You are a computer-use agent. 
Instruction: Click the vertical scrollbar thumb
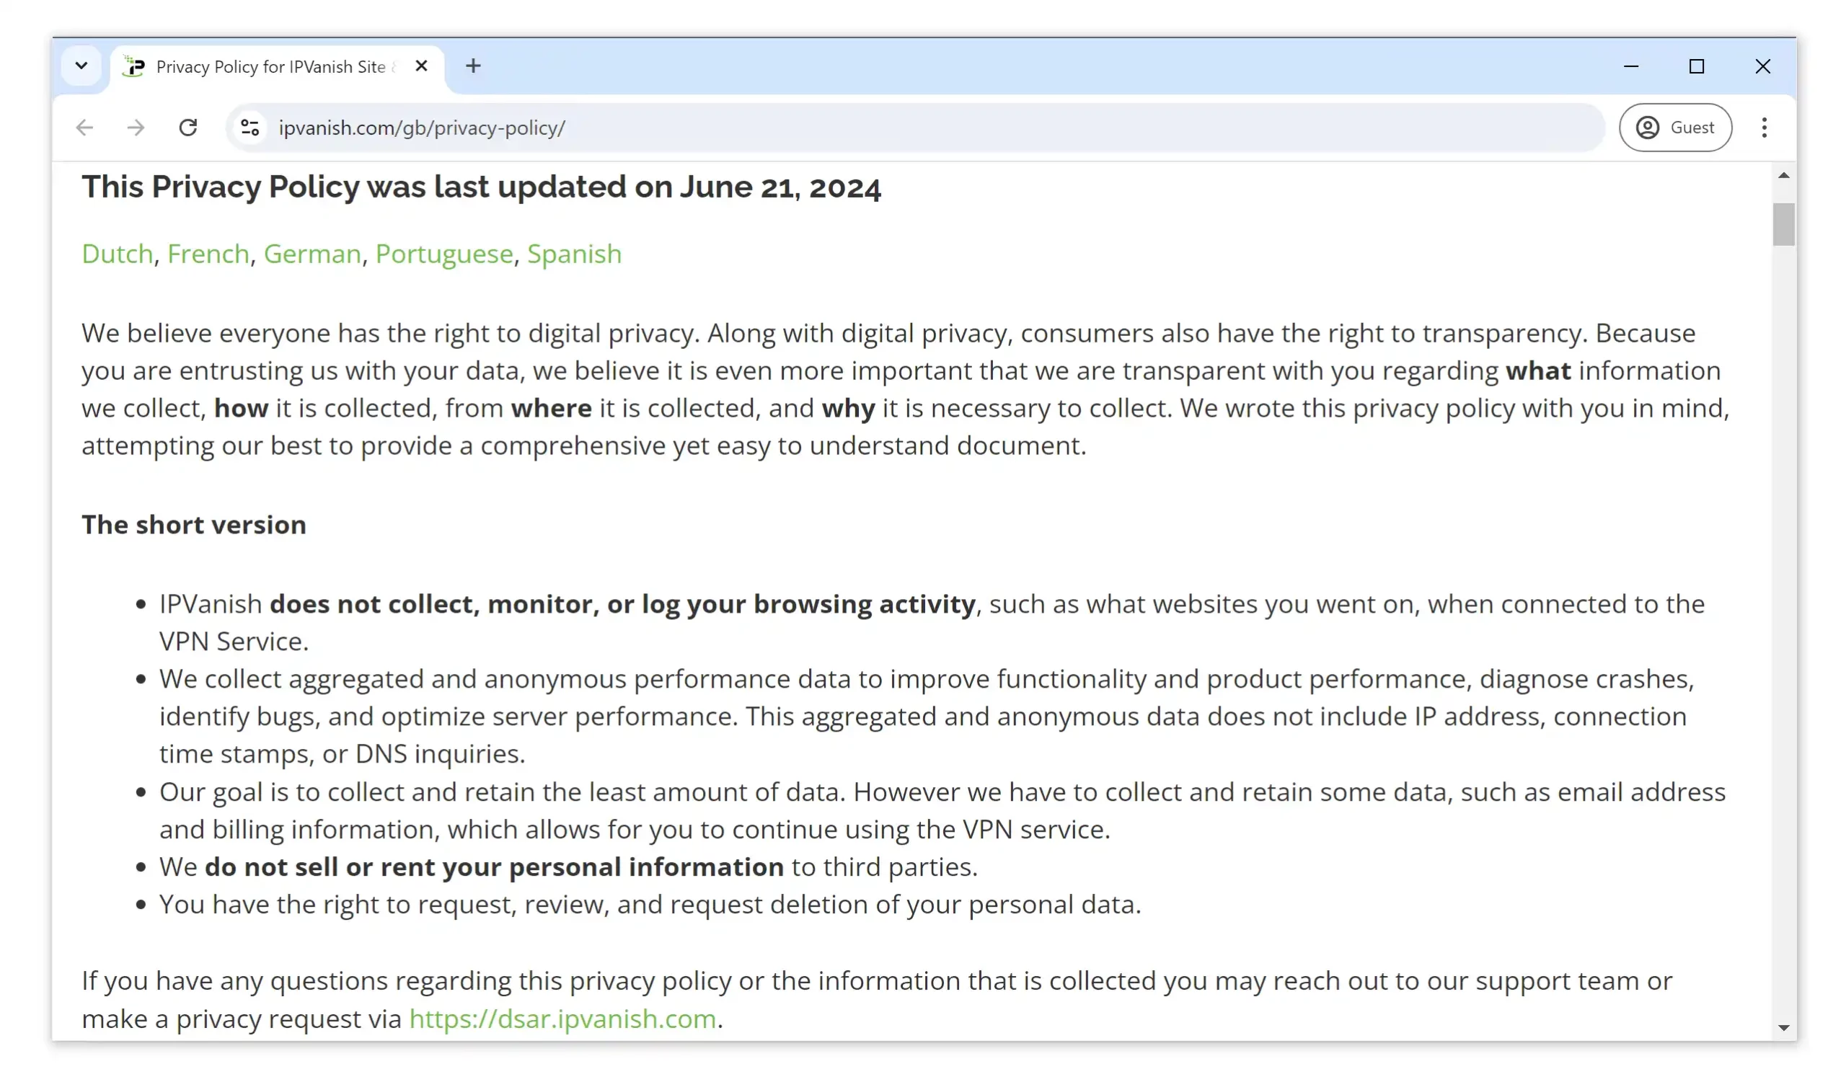pyautogui.click(x=1783, y=224)
